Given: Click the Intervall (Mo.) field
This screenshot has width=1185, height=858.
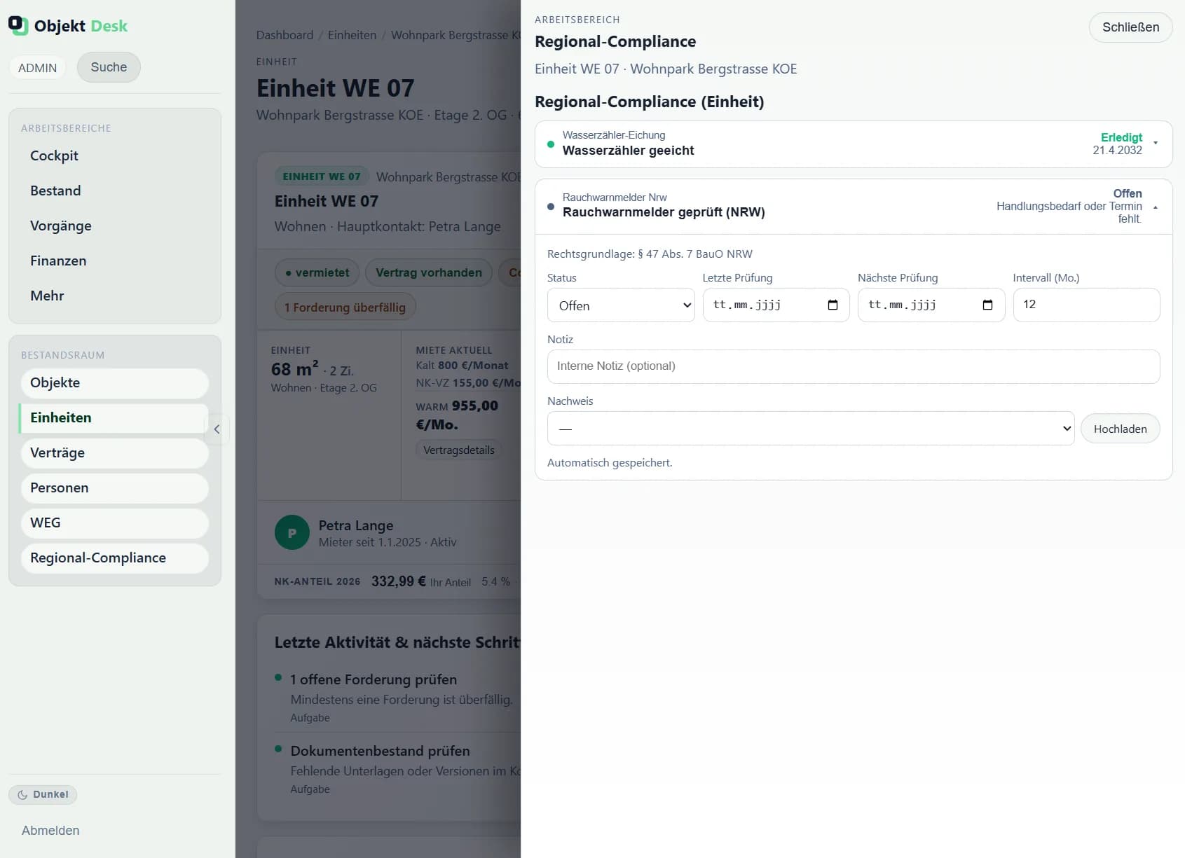Looking at the screenshot, I should click(1086, 305).
